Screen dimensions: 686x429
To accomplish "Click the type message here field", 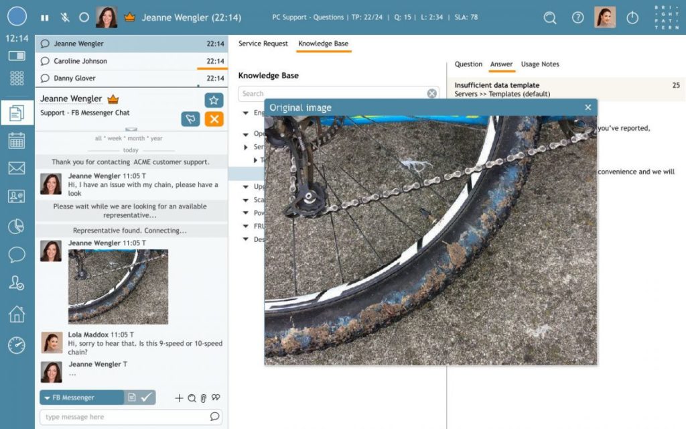I will click(x=124, y=417).
